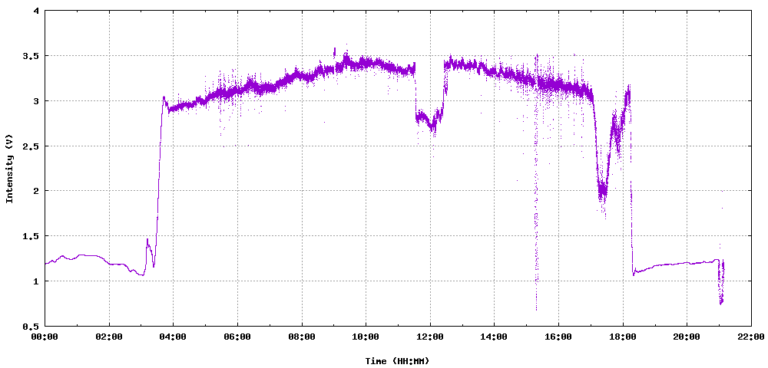Click the "Intensity (V)" y-axis label
Viewport: 768px width, 368px height.
point(8,168)
